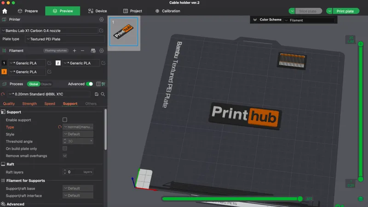Click the view orientation cube
Image resolution: width=368 pixels, height=207 pixels.
pyautogui.click(x=144, y=179)
